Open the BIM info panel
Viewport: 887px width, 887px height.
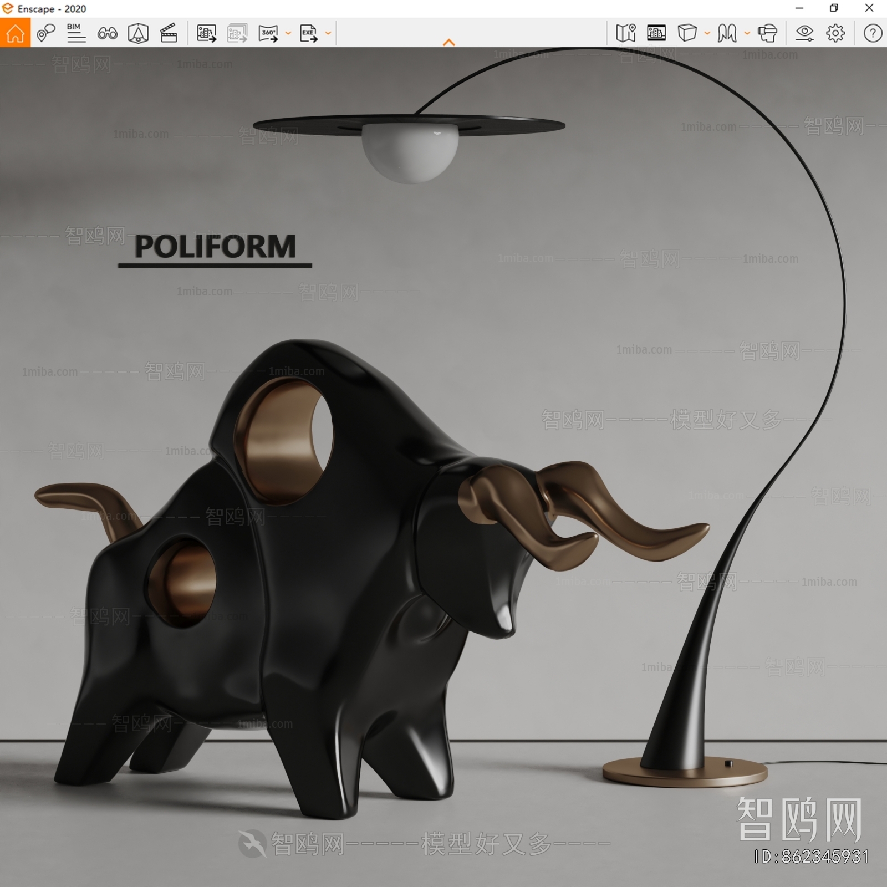point(76,33)
